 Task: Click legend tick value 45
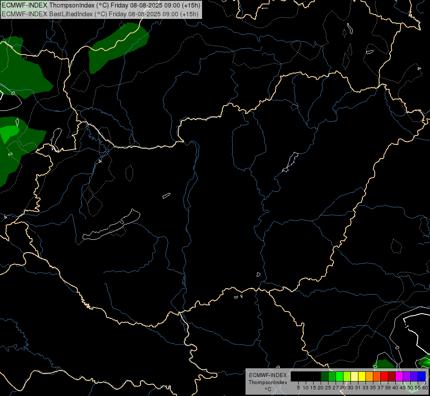click(403, 388)
